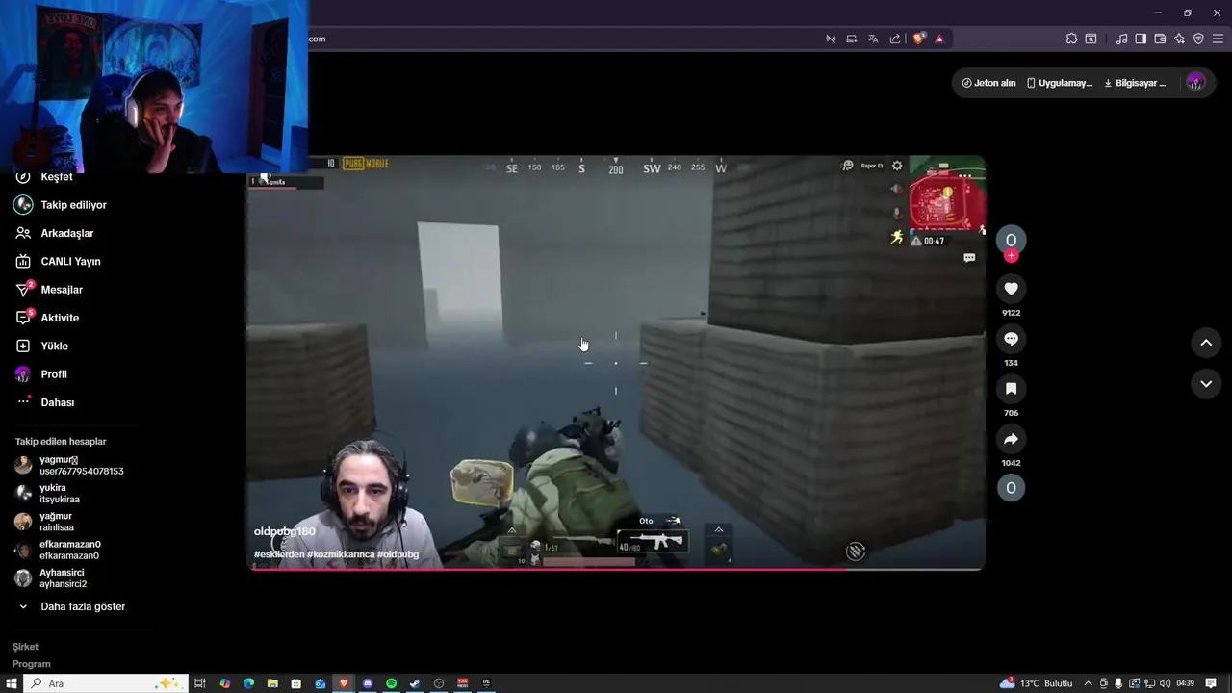Open the notification center icon

(1211, 683)
